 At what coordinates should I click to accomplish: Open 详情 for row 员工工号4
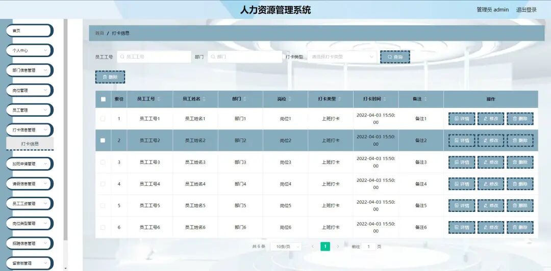point(462,184)
